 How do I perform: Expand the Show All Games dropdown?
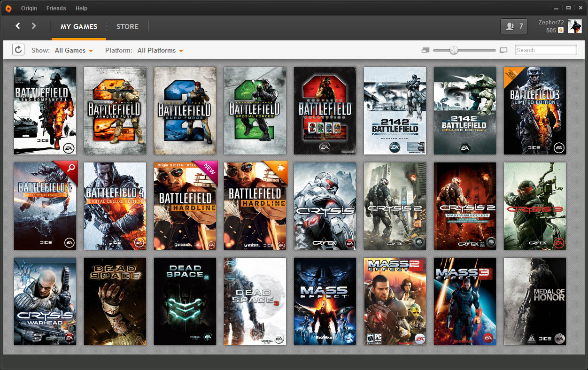[x=74, y=50]
